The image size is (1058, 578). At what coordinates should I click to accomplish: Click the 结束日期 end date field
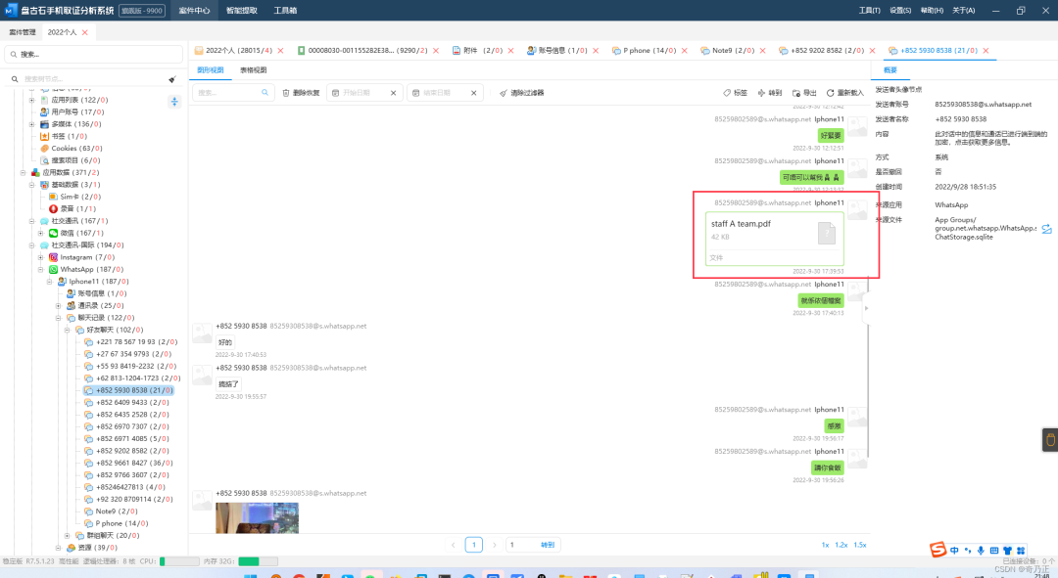click(446, 93)
